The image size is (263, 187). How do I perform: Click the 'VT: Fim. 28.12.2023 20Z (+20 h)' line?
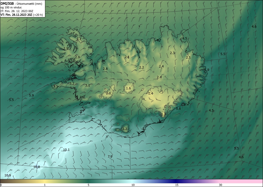[22, 15]
